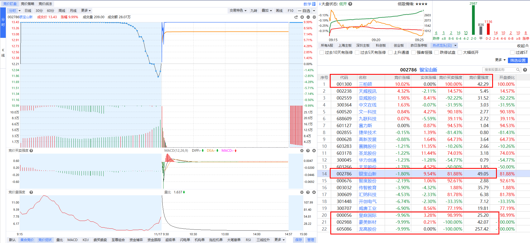This screenshot has width=530, height=243.
Task: Click the 筛选设置 button
Action: tap(518, 60)
